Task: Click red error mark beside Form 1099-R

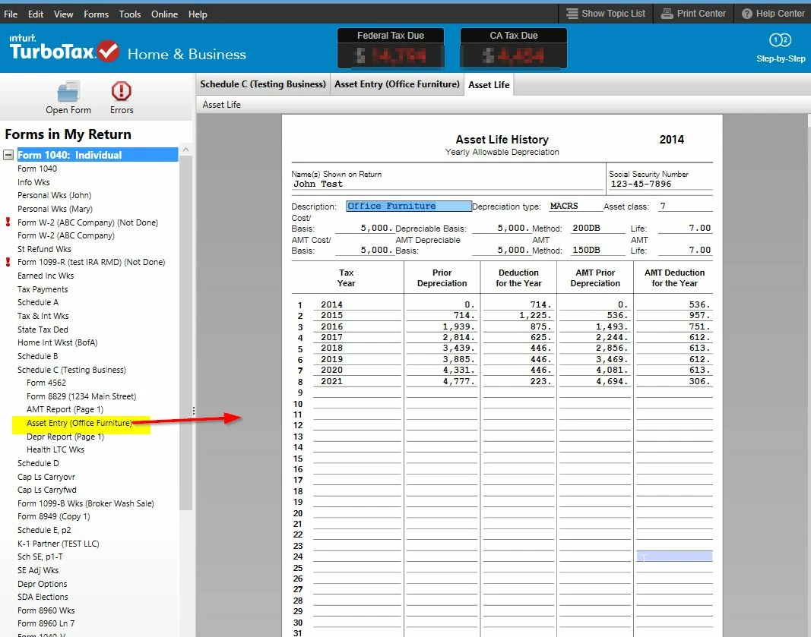Action: click(x=8, y=262)
